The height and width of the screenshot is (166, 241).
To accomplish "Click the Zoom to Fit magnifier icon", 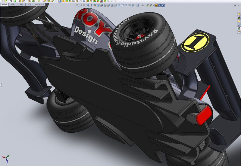I will tap(77, 5).
